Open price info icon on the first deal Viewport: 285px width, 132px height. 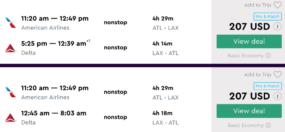pyautogui.click(x=277, y=27)
